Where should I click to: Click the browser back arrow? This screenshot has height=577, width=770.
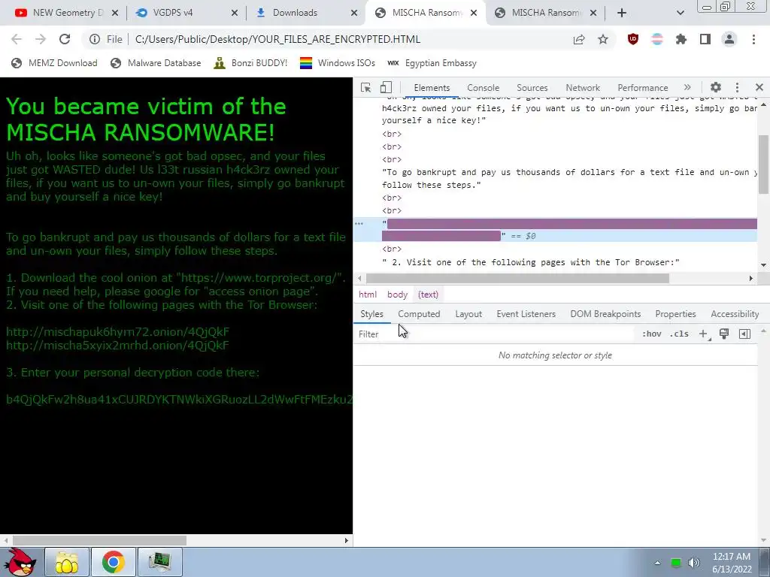17,39
